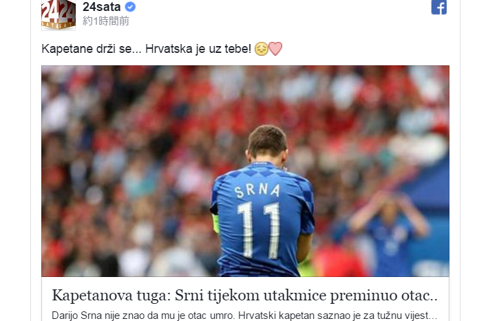Open the 24sata profile picture
The height and width of the screenshot is (321, 488).
[59, 15]
